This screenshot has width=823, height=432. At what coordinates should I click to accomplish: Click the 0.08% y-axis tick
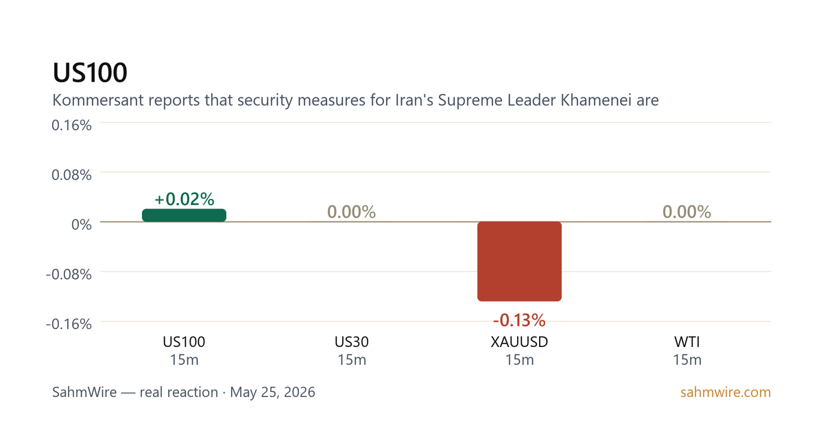[72, 174]
